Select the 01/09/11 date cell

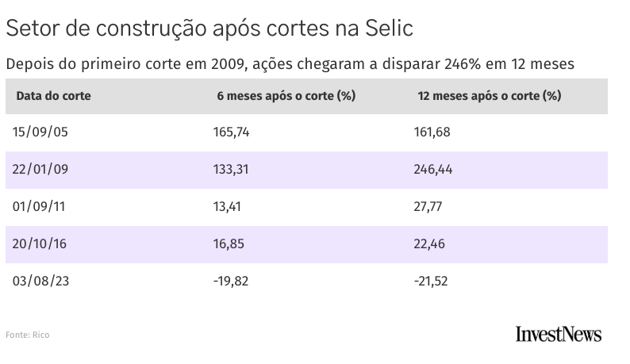(x=40, y=207)
